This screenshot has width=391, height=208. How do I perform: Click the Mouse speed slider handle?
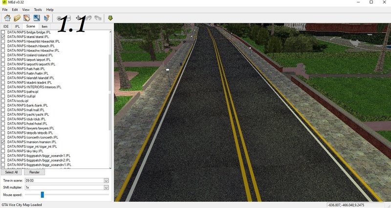[43, 194]
